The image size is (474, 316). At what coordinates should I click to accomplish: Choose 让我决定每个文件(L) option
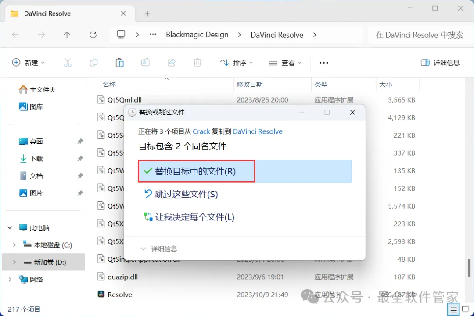189,217
